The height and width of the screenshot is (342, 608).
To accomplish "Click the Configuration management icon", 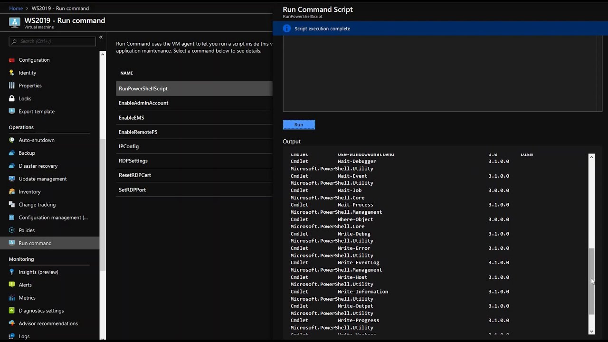I will pos(12,217).
